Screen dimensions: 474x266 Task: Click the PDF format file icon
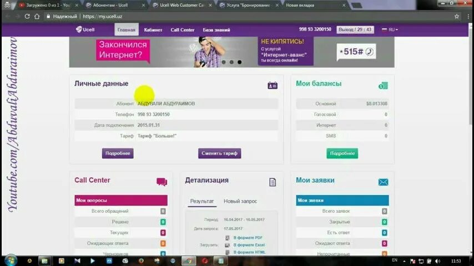point(228,238)
